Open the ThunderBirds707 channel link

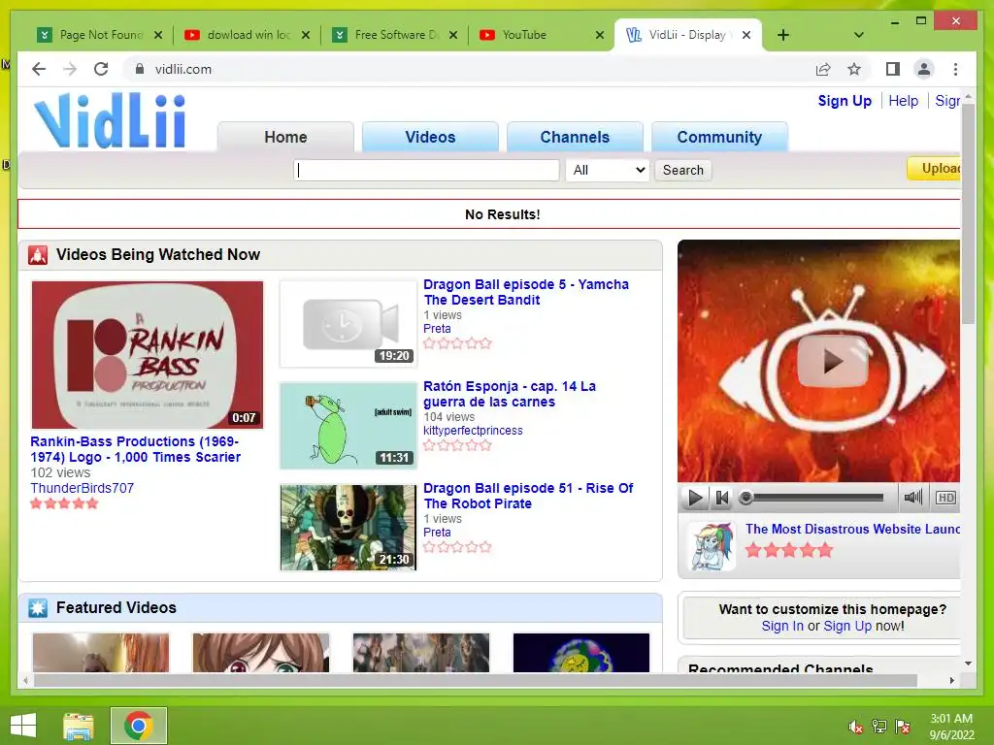tap(82, 488)
